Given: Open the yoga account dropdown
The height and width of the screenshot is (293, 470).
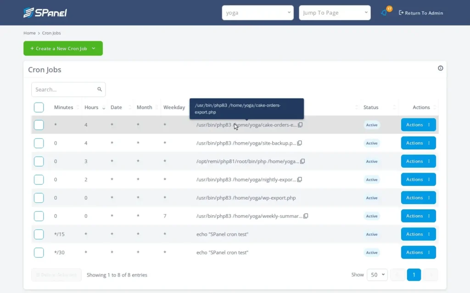Looking at the screenshot, I should pyautogui.click(x=258, y=12).
